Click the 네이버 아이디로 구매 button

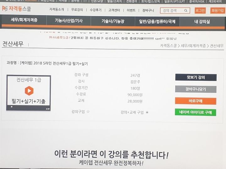(196, 112)
